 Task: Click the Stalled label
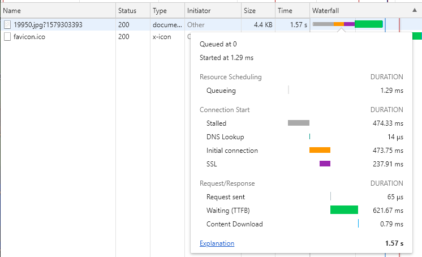(x=216, y=123)
